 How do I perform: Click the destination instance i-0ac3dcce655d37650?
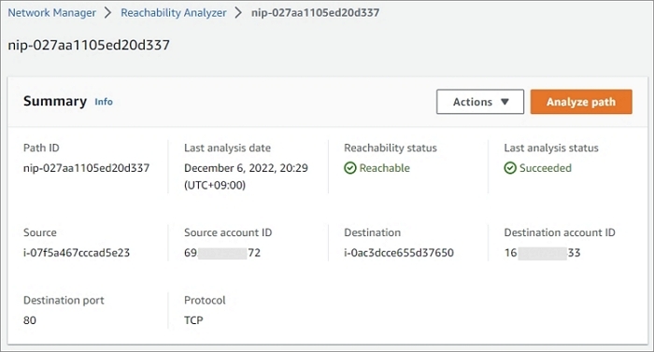point(399,253)
